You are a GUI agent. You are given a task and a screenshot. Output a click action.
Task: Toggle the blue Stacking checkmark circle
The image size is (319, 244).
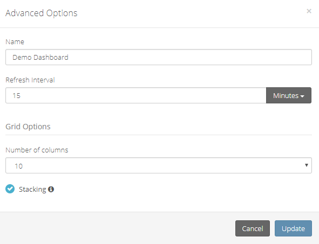click(x=10, y=189)
